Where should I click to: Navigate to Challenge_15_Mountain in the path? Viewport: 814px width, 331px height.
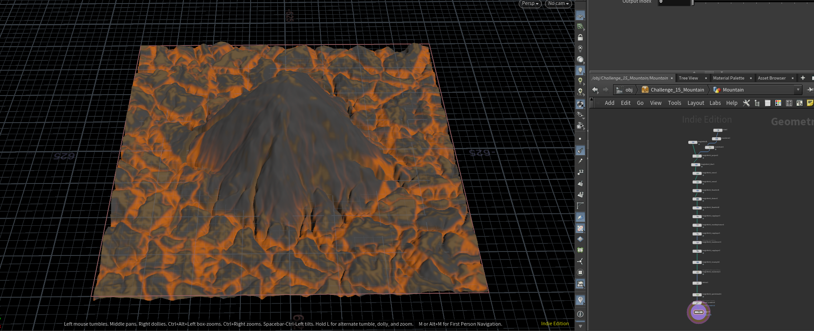673,90
